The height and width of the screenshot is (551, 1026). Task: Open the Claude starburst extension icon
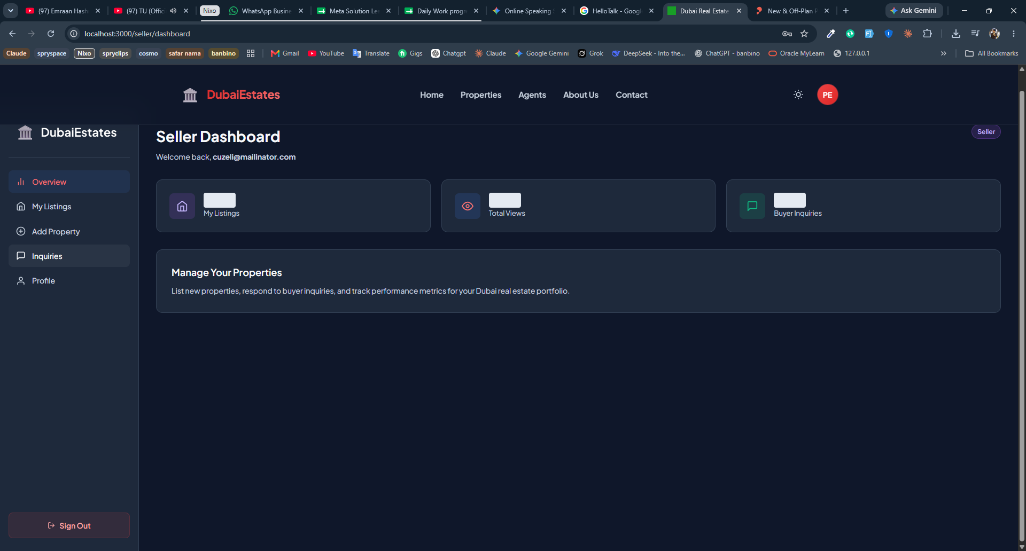coord(908,34)
